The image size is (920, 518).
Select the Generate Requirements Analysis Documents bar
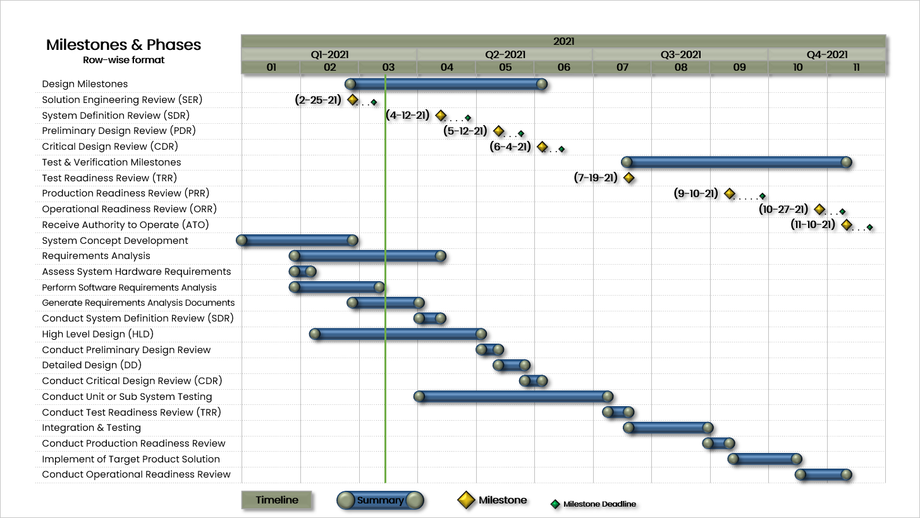tap(386, 303)
